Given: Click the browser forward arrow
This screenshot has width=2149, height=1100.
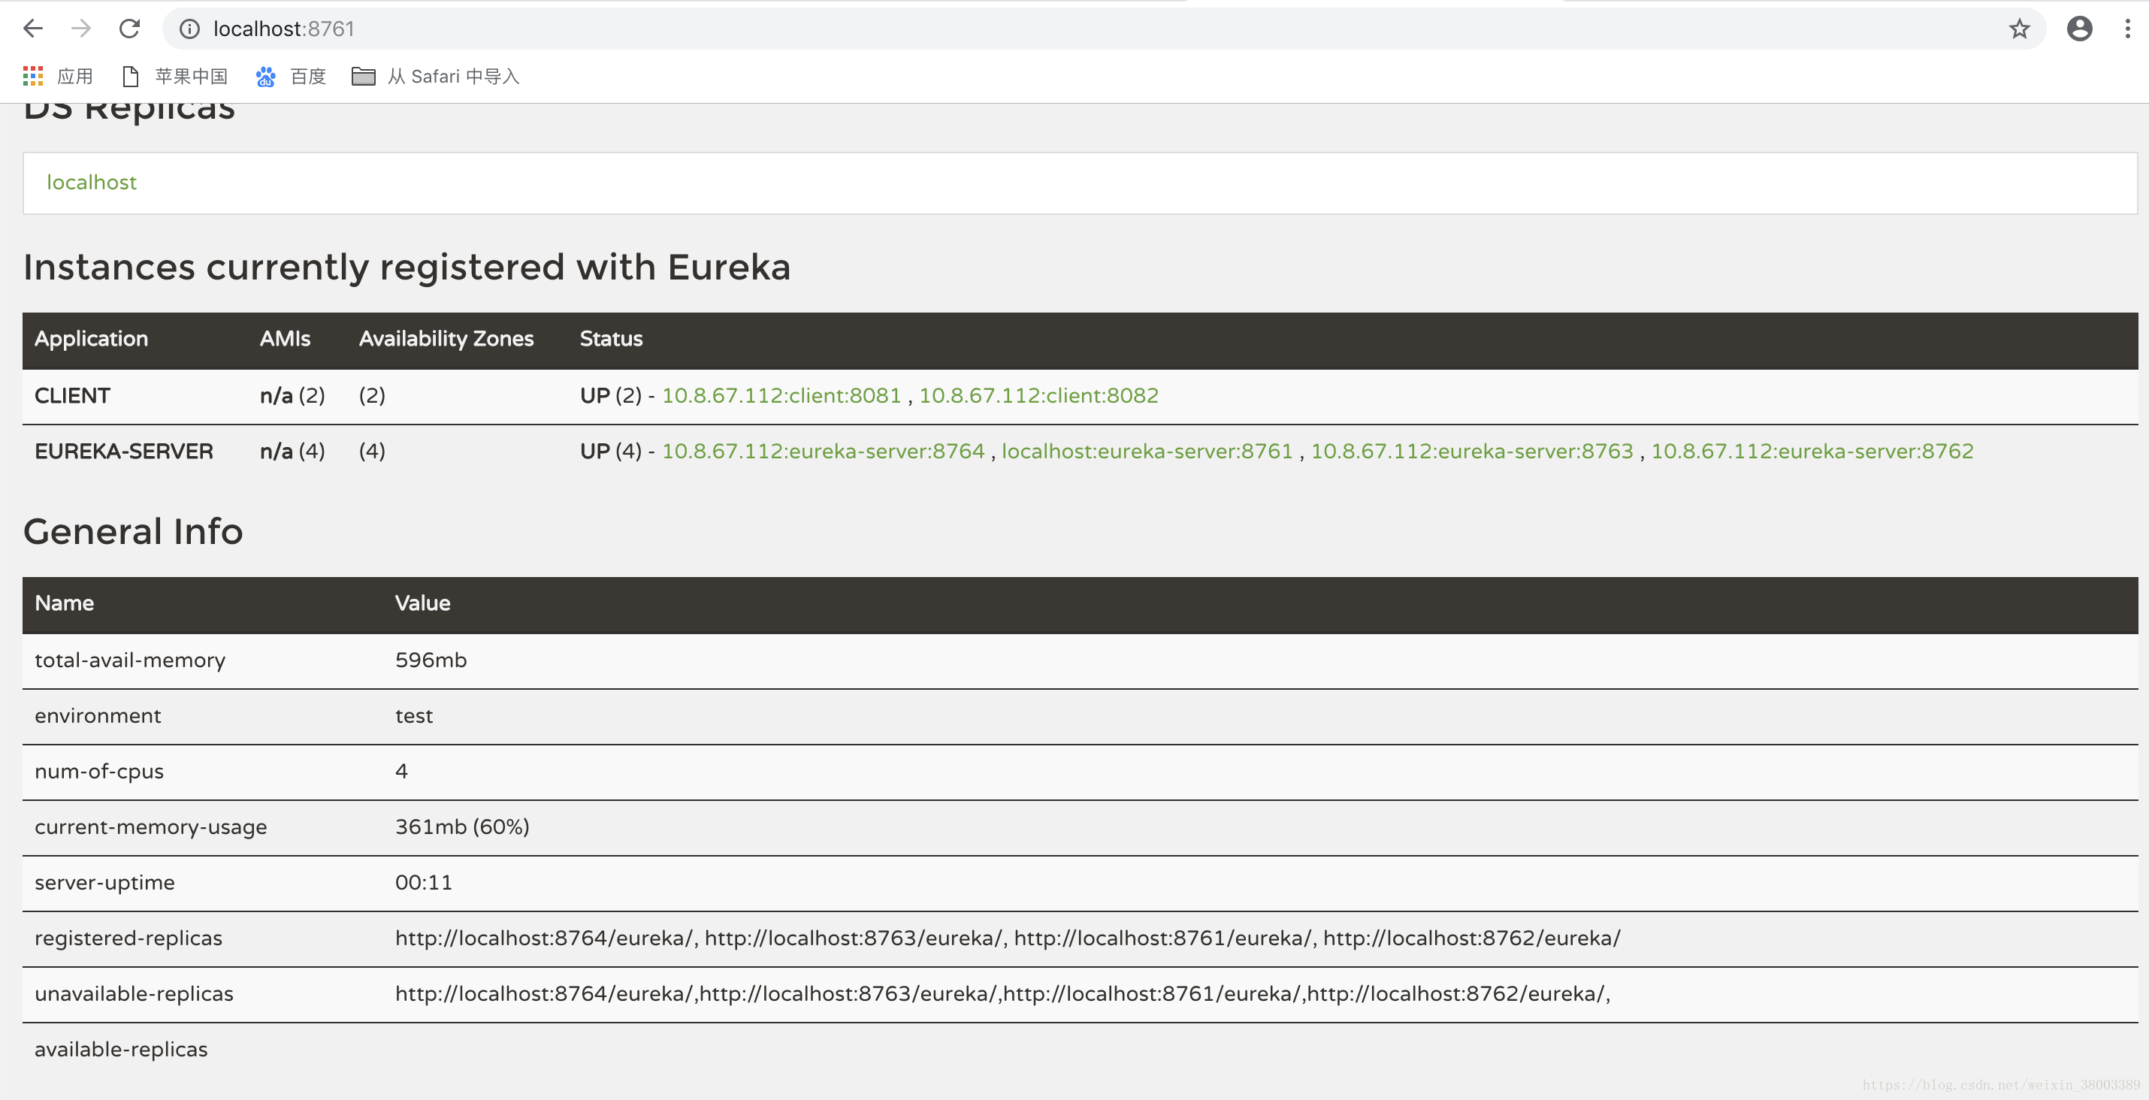Looking at the screenshot, I should (x=81, y=29).
